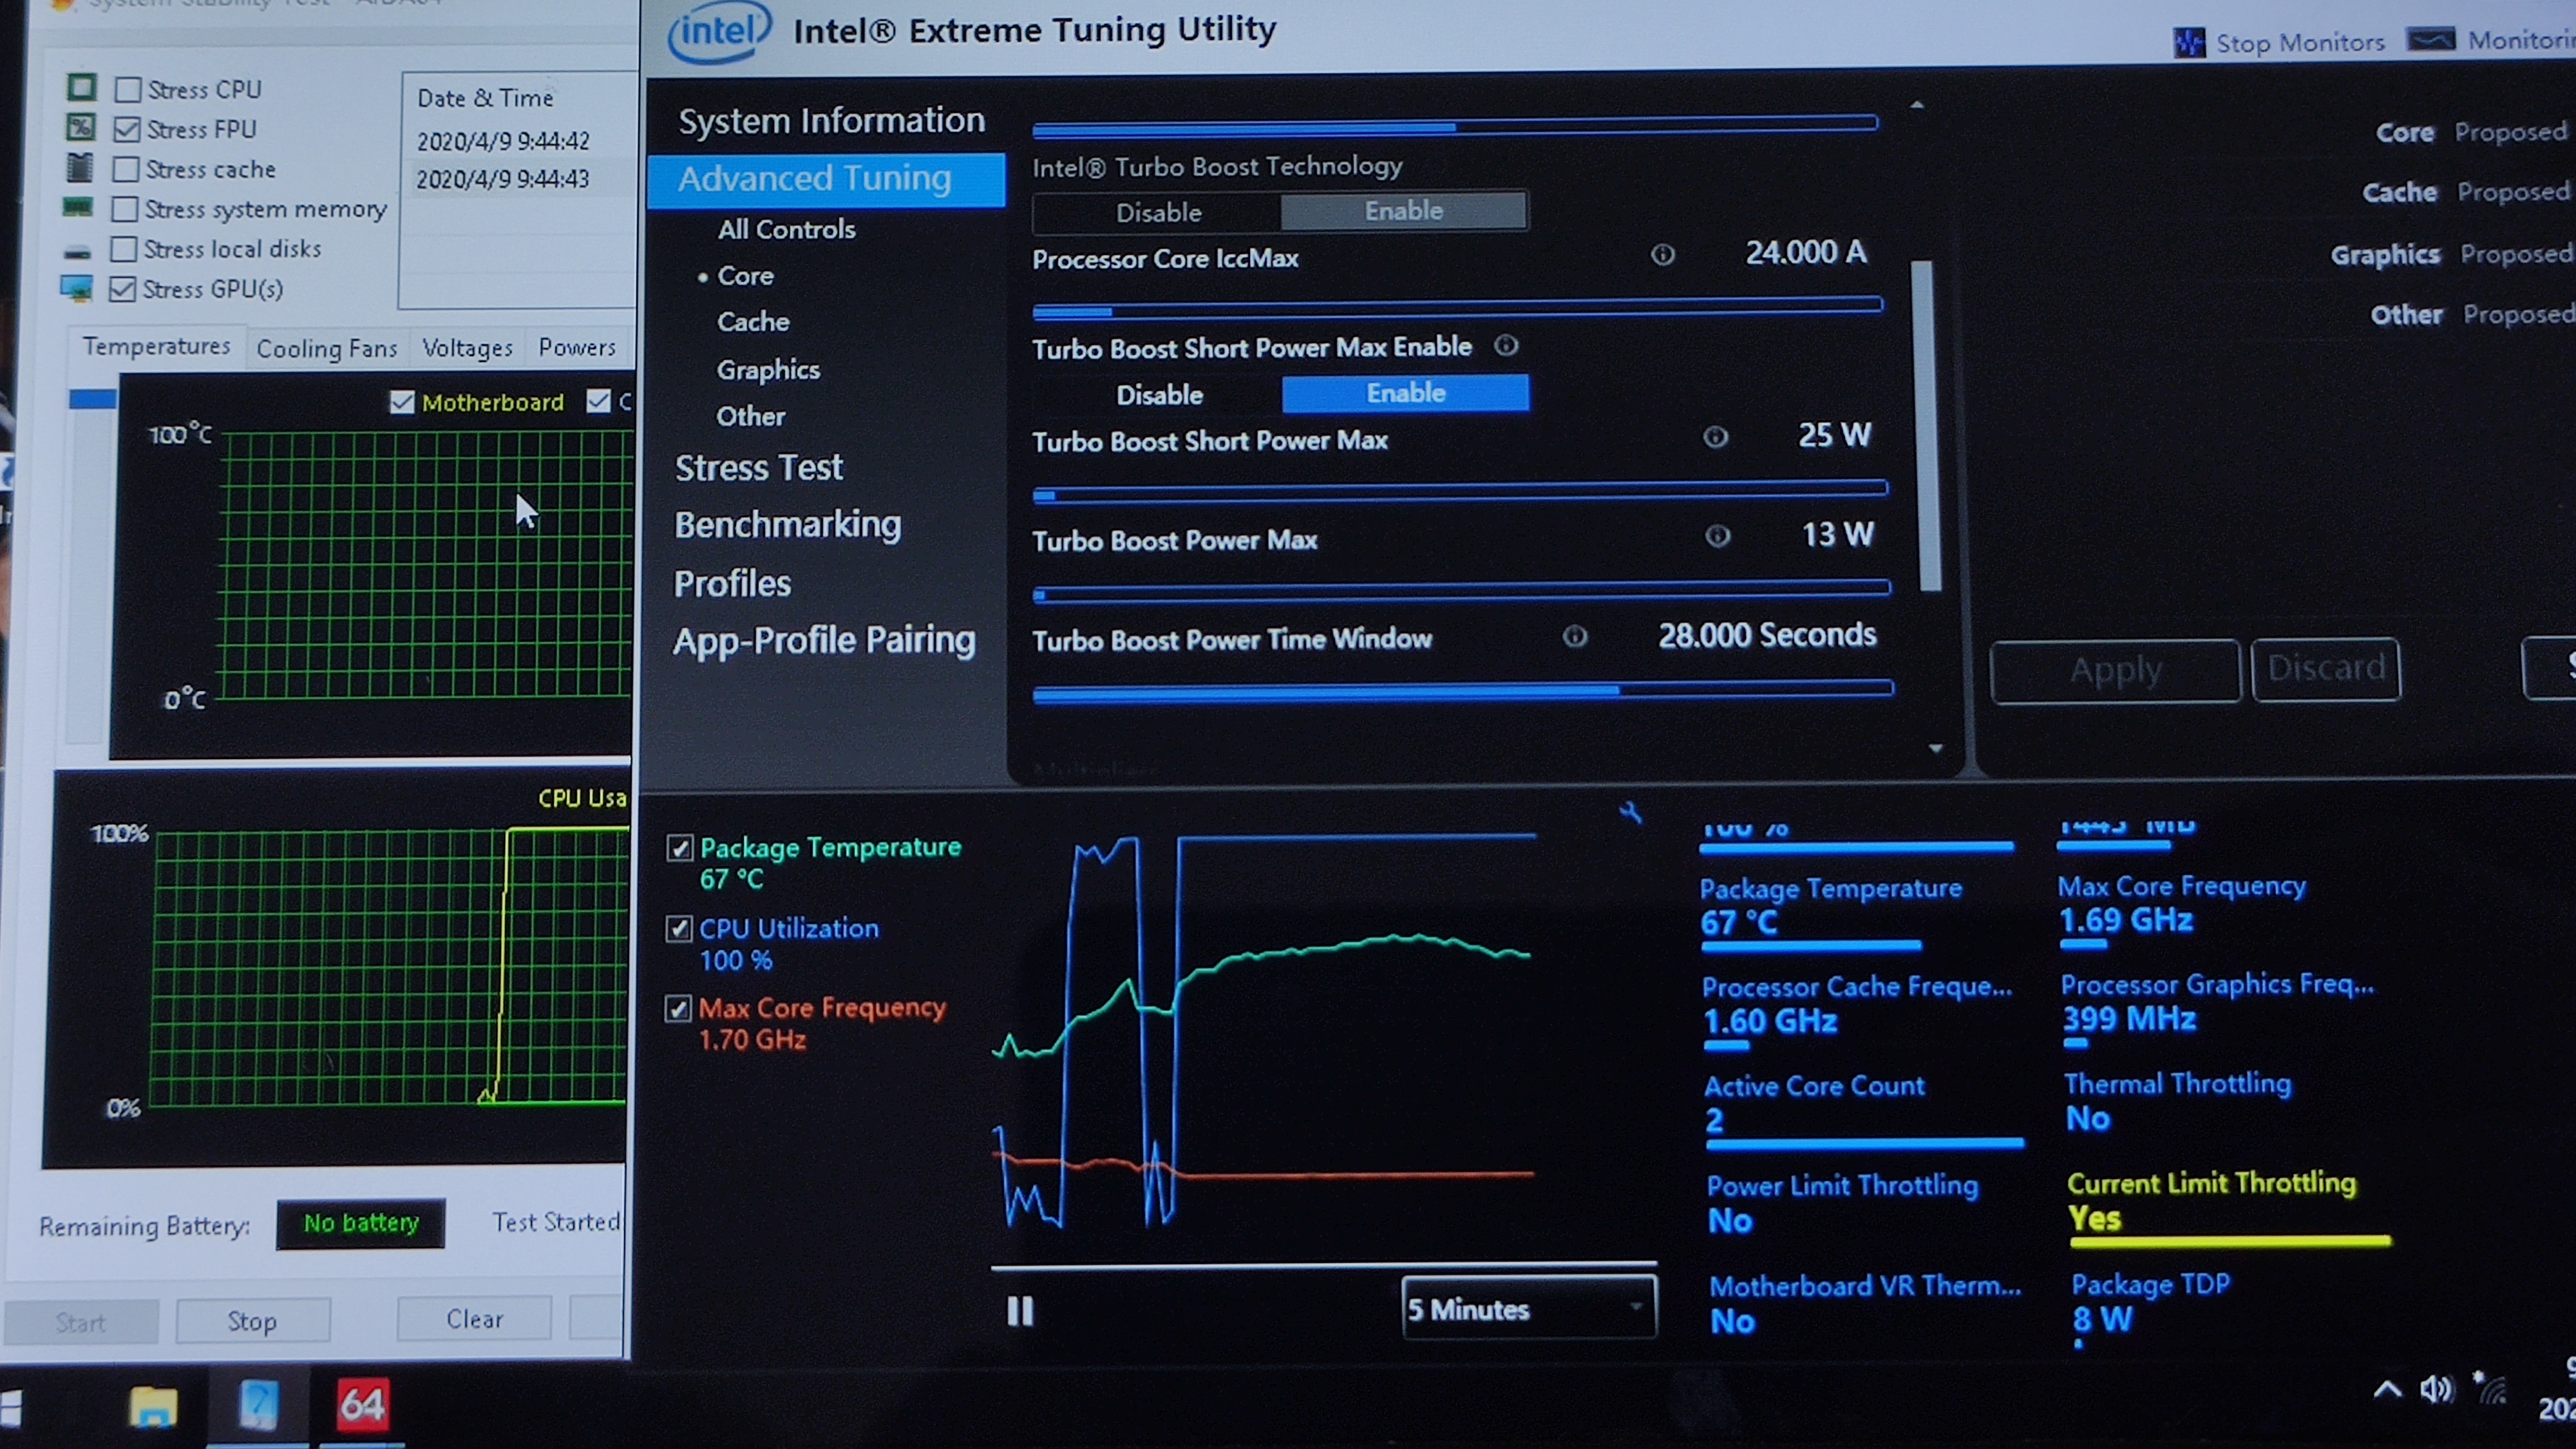The height and width of the screenshot is (1449, 2576).
Task: Open Turbo Boost Power Time Window info icon
Action: [1575, 636]
